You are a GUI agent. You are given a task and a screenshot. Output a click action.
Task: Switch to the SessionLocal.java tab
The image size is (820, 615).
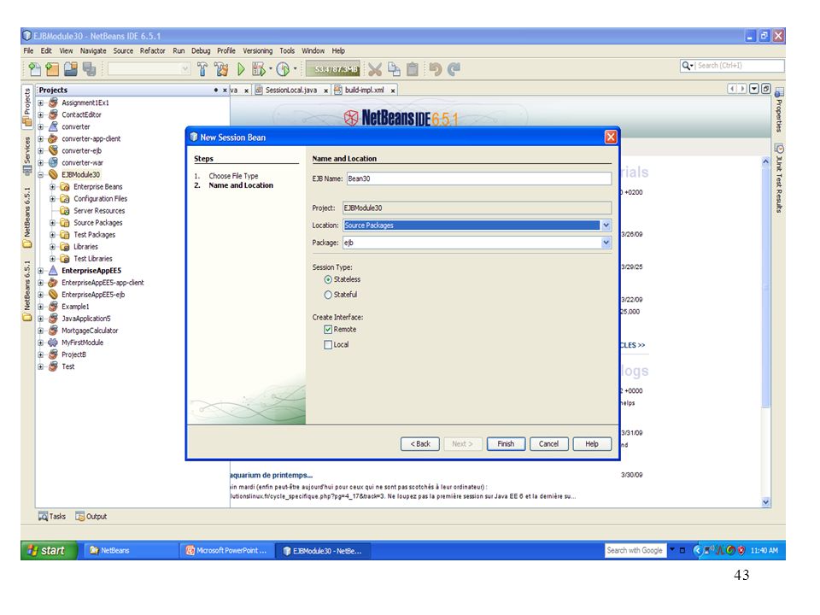click(290, 90)
